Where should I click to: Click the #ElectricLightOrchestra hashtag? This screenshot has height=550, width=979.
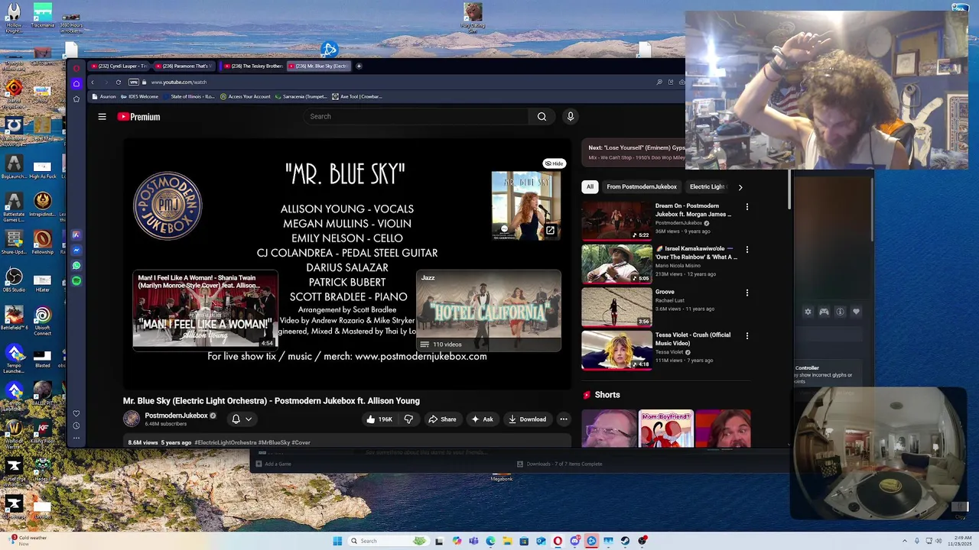coord(226,442)
